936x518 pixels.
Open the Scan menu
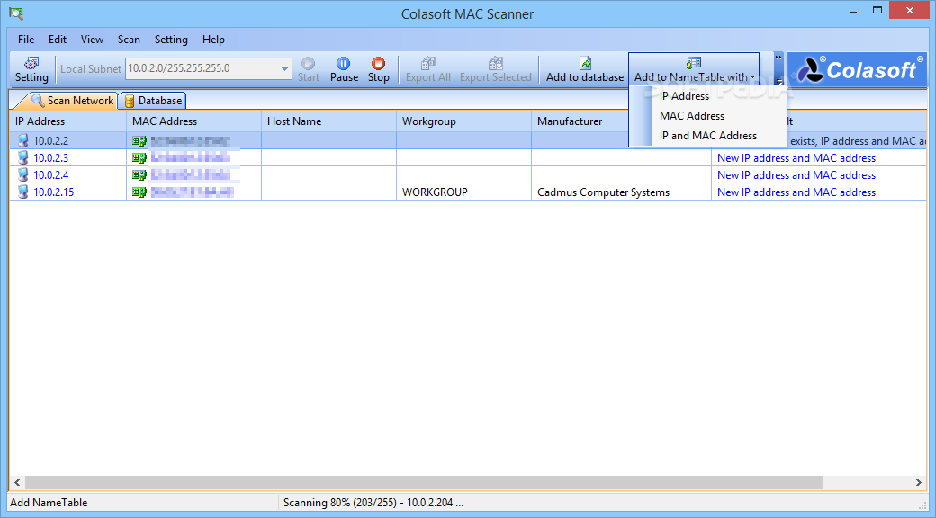(129, 40)
